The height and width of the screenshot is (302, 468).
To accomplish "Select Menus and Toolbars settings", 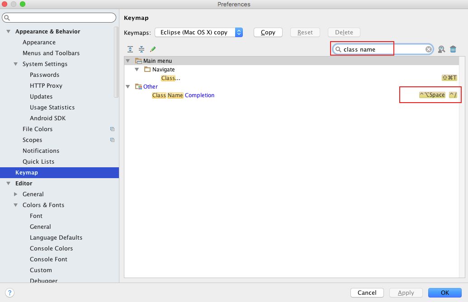I will tap(51, 53).
